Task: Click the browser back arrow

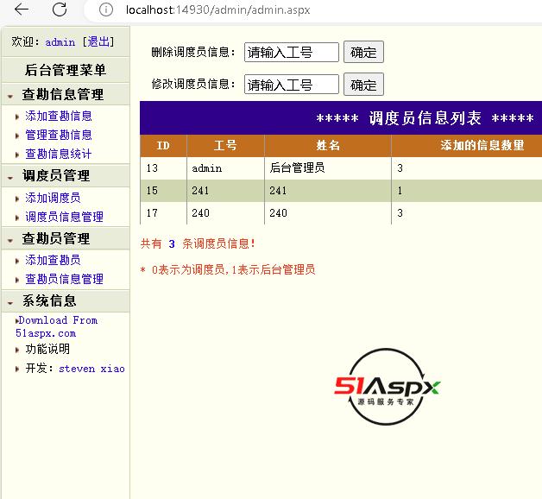Action: pyautogui.click(x=22, y=9)
